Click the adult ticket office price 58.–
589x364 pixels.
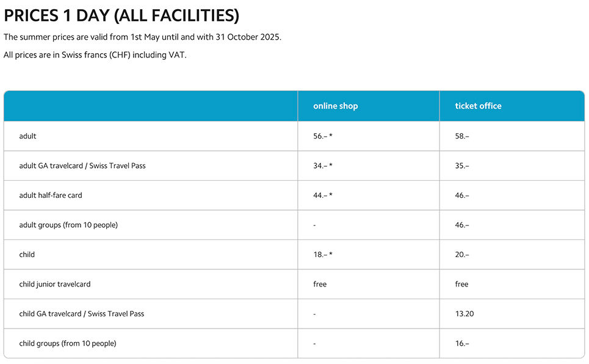pyautogui.click(x=462, y=136)
